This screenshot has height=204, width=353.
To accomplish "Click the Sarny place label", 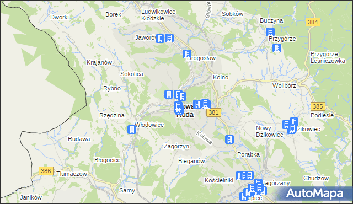I will click(127, 190).
